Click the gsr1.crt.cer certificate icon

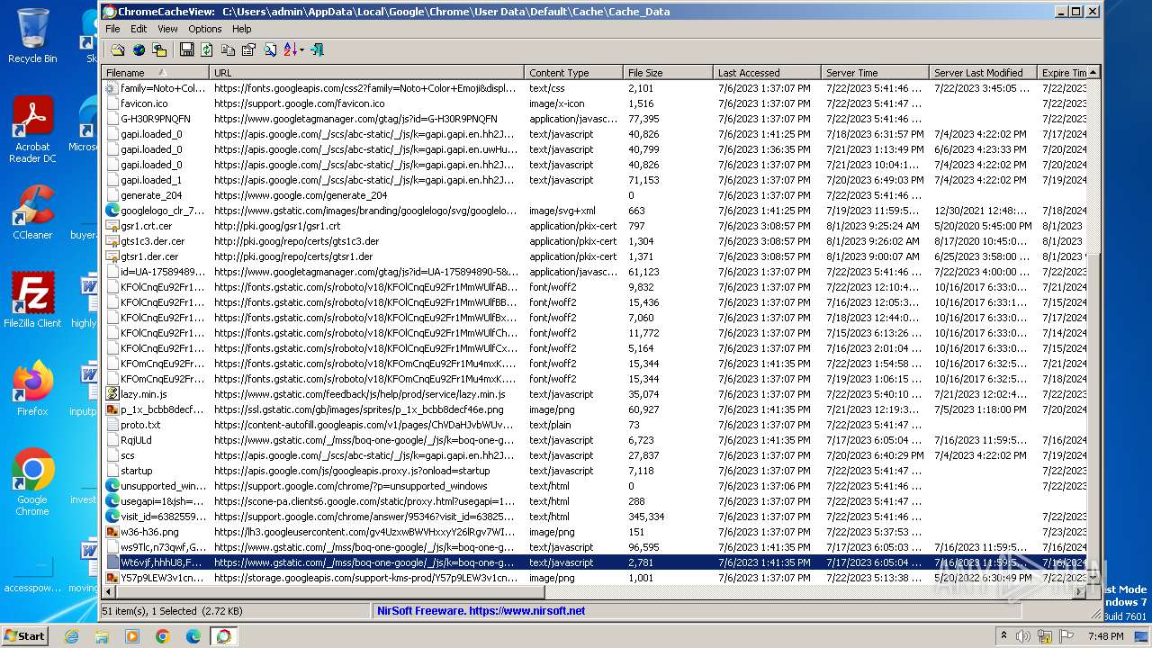coord(112,226)
